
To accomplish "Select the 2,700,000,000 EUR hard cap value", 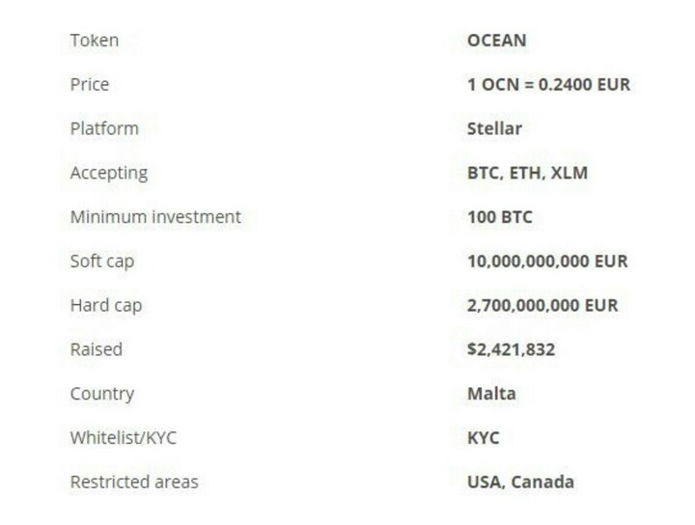I will 542,305.
